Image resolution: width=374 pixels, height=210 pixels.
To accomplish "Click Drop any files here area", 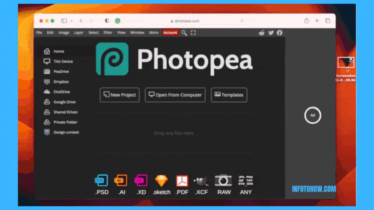I will click(174, 133).
